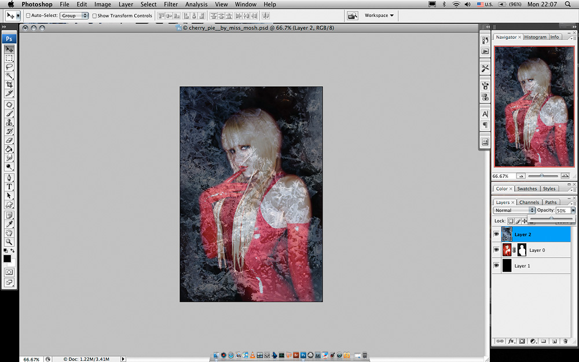Open the Layers panel options menu
Screen dimensions: 579x362
click(573, 202)
